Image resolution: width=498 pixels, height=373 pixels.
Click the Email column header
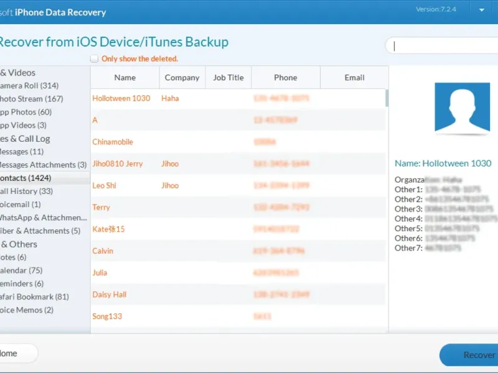tap(354, 77)
